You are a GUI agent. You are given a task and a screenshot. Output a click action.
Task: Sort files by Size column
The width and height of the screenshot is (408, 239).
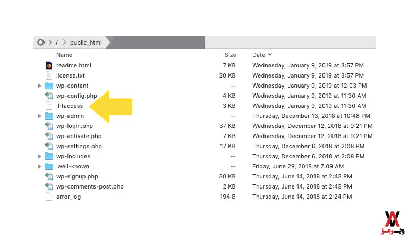(230, 55)
